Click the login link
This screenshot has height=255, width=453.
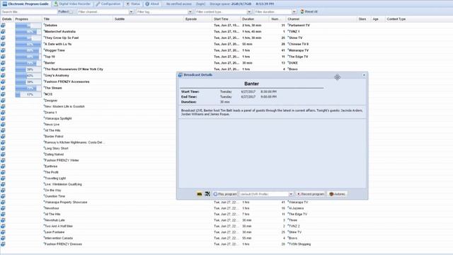200,4
